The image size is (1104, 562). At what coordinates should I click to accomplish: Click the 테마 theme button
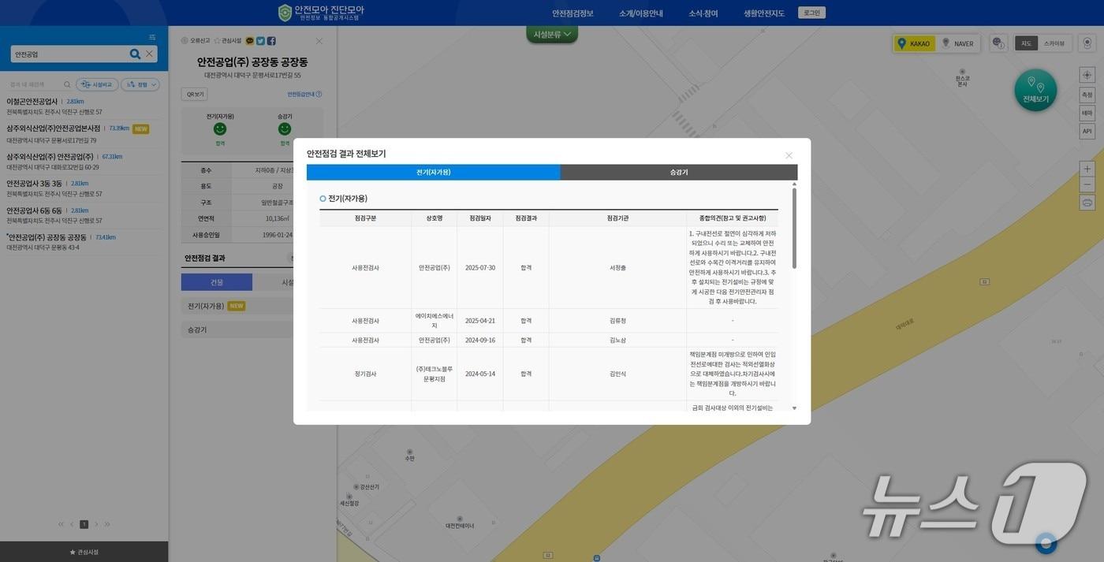[x=1087, y=113]
